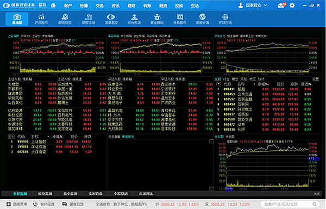This screenshot has width=326, height=209.
Task: Focus the 股票/产品/资讯/投顾 search field
Action: pos(290,204)
